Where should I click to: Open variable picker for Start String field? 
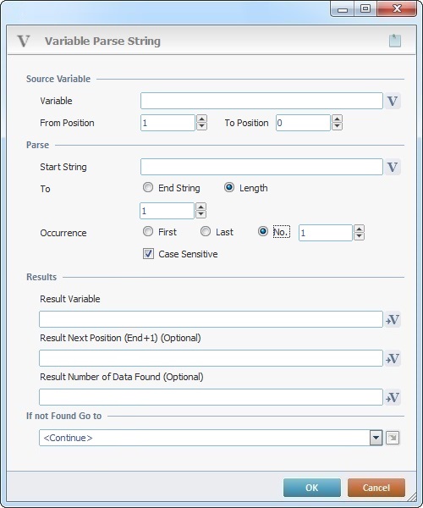point(393,167)
